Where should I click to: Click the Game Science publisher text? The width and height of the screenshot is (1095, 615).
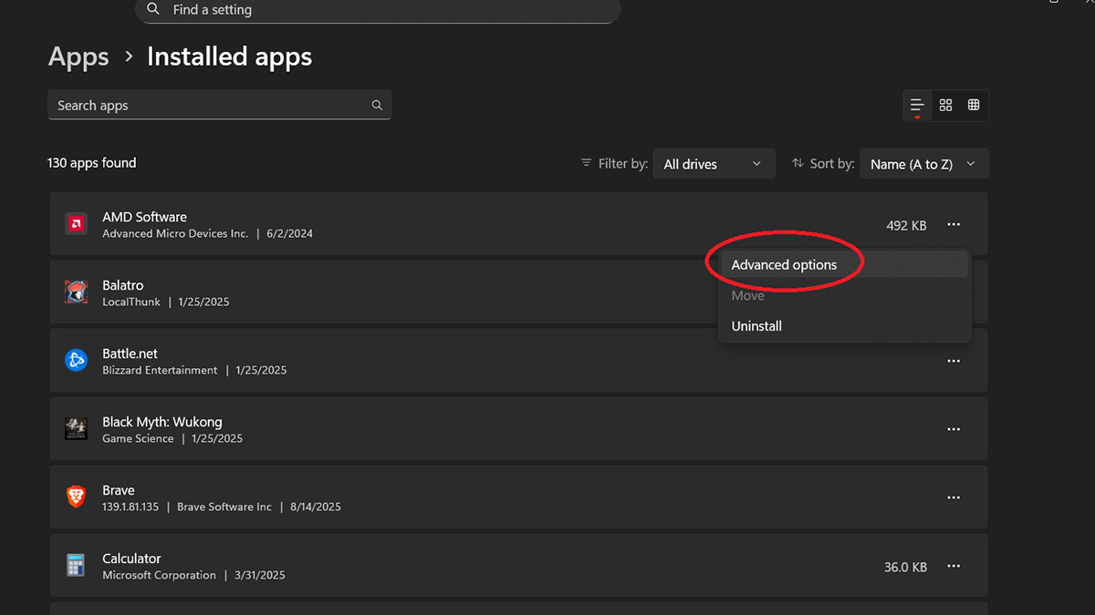pos(138,439)
